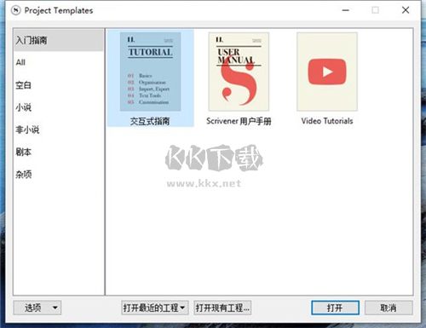Click the Scrivener 用户手册 label
The width and height of the screenshot is (426, 328).
coord(239,121)
